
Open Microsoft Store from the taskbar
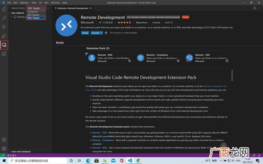pyautogui.click(x=97, y=161)
